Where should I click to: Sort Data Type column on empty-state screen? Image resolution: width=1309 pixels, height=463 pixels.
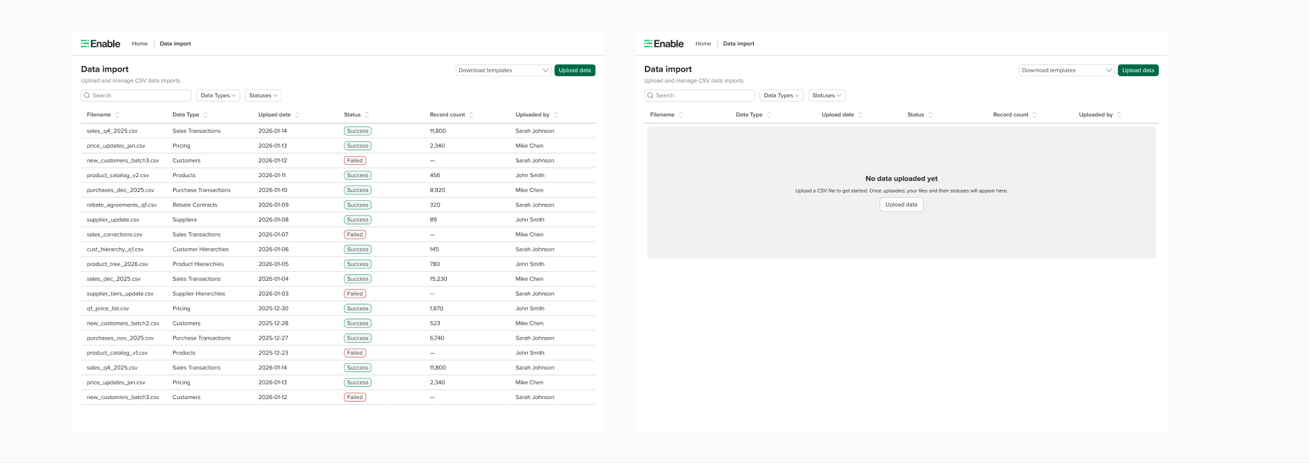pos(769,115)
